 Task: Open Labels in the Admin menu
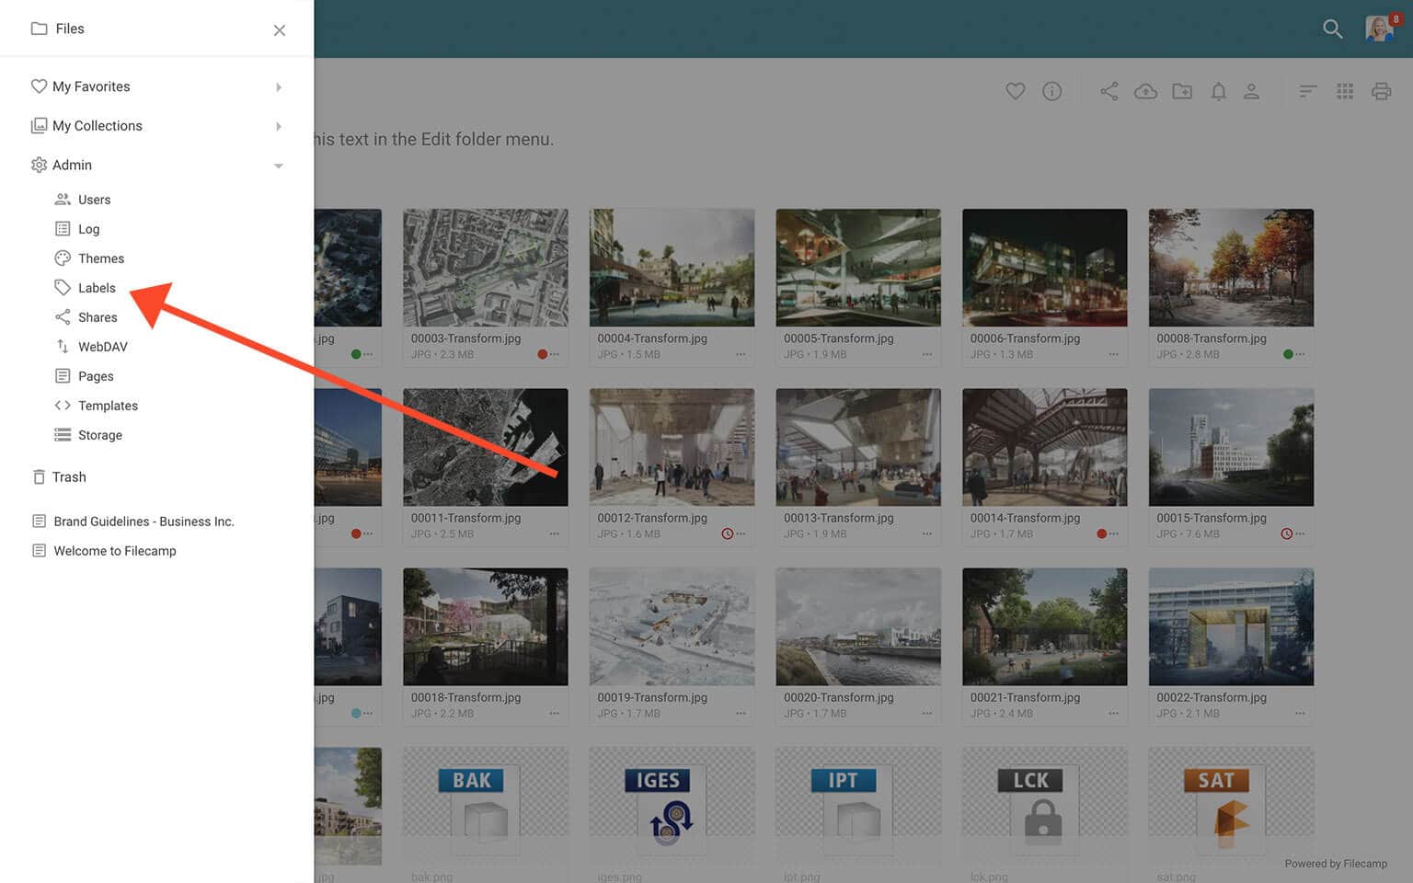[97, 288]
